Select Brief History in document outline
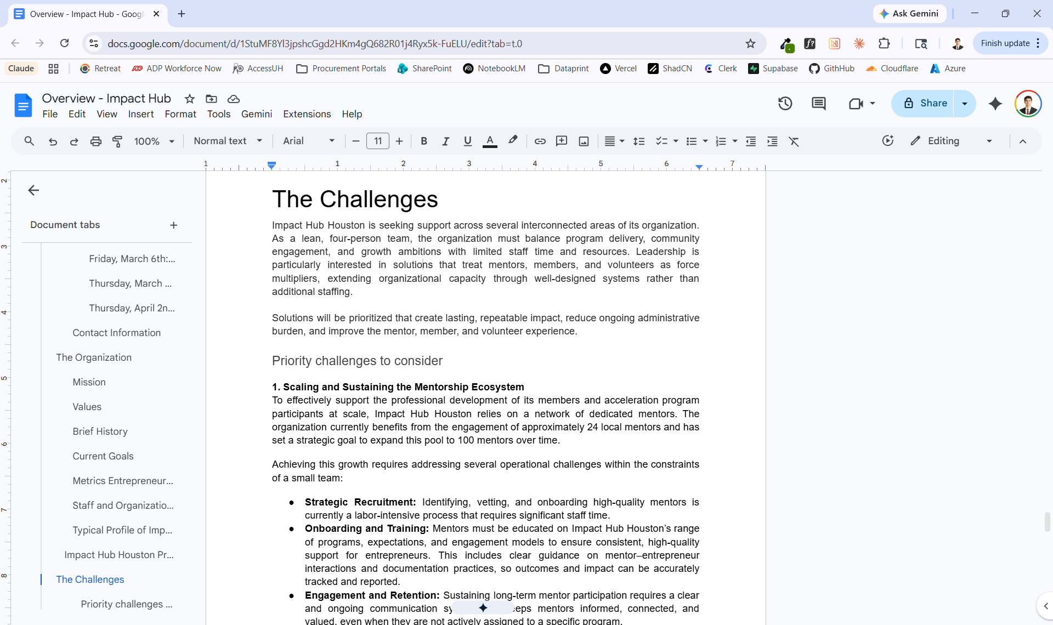This screenshot has height=625, width=1053. 100,431
